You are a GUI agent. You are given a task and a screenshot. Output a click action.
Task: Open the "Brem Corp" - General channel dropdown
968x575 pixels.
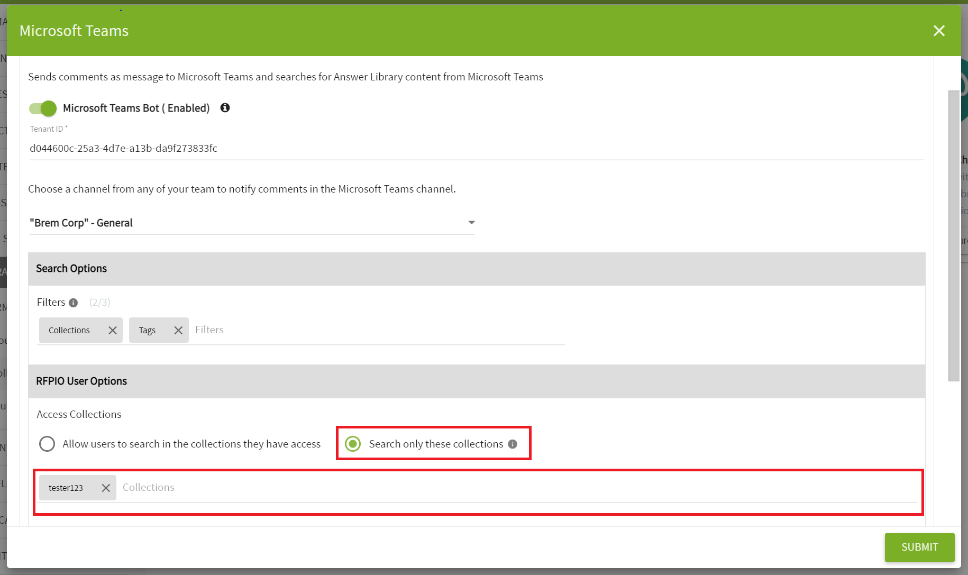click(x=252, y=223)
